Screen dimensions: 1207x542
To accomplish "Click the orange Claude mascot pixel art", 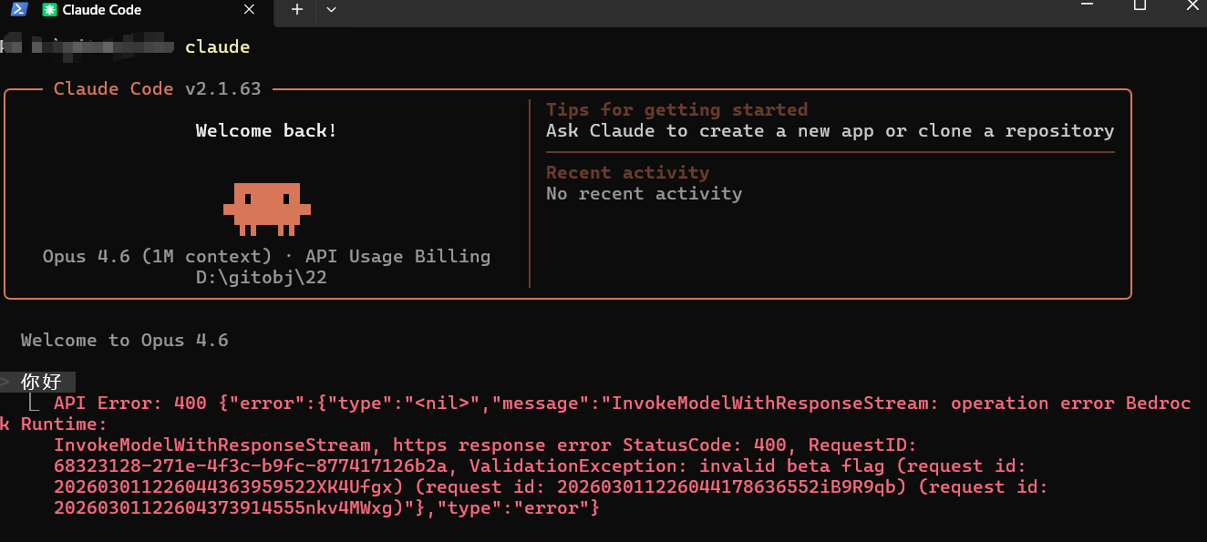I will [267, 205].
